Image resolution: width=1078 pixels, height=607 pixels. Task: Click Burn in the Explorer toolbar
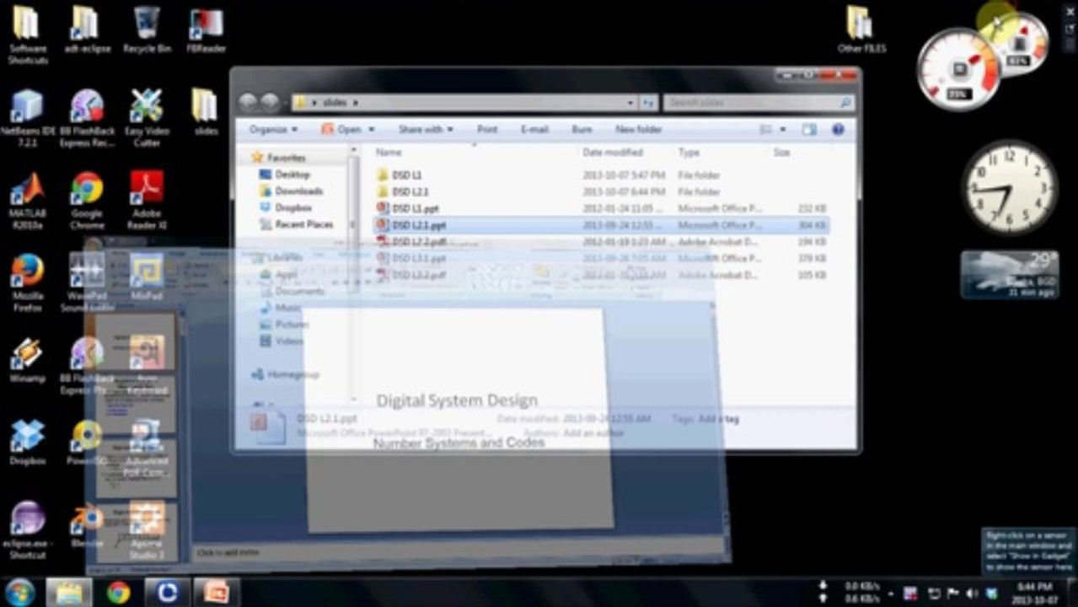pyautogui.click(x=582, y=130)
